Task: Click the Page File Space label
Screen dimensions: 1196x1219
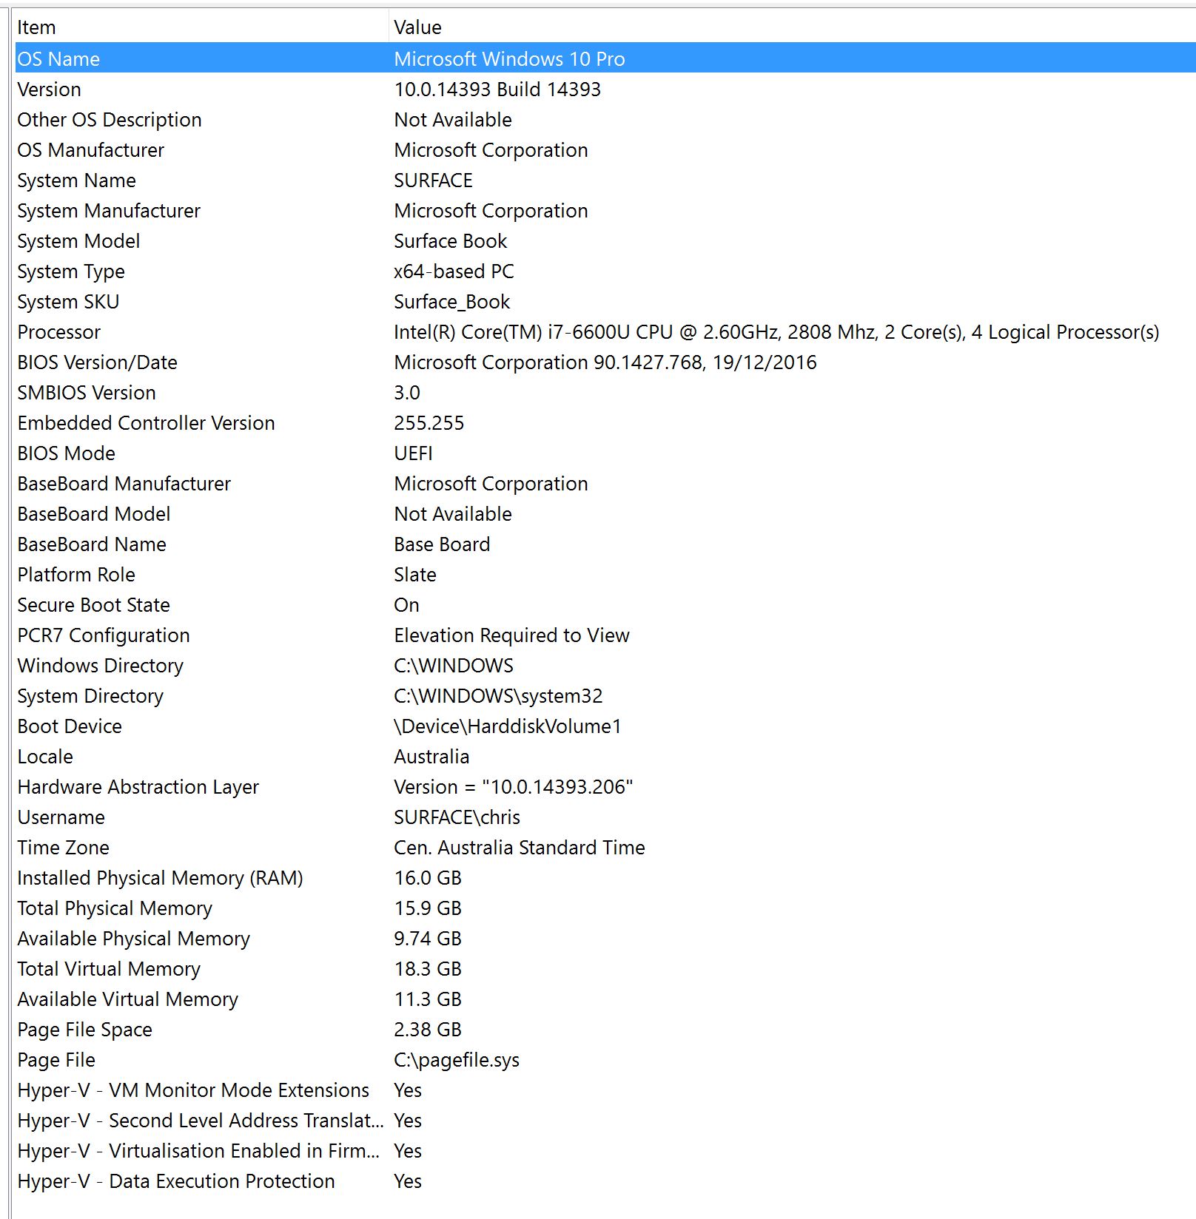Action: coord(84,1030)
